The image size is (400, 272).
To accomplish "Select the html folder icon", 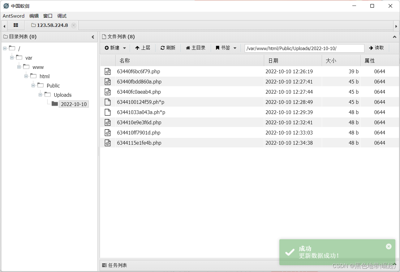I will click(33, 76).
